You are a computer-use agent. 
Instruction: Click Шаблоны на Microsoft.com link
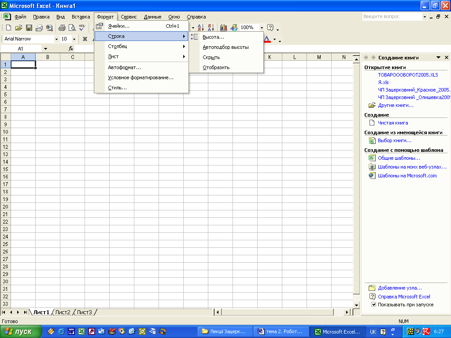click(407, 176)
